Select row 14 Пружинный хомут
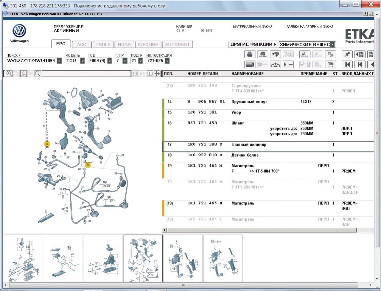Image resolution: width=381 pixels, height=291 pixels. click(x=268, y=104)
